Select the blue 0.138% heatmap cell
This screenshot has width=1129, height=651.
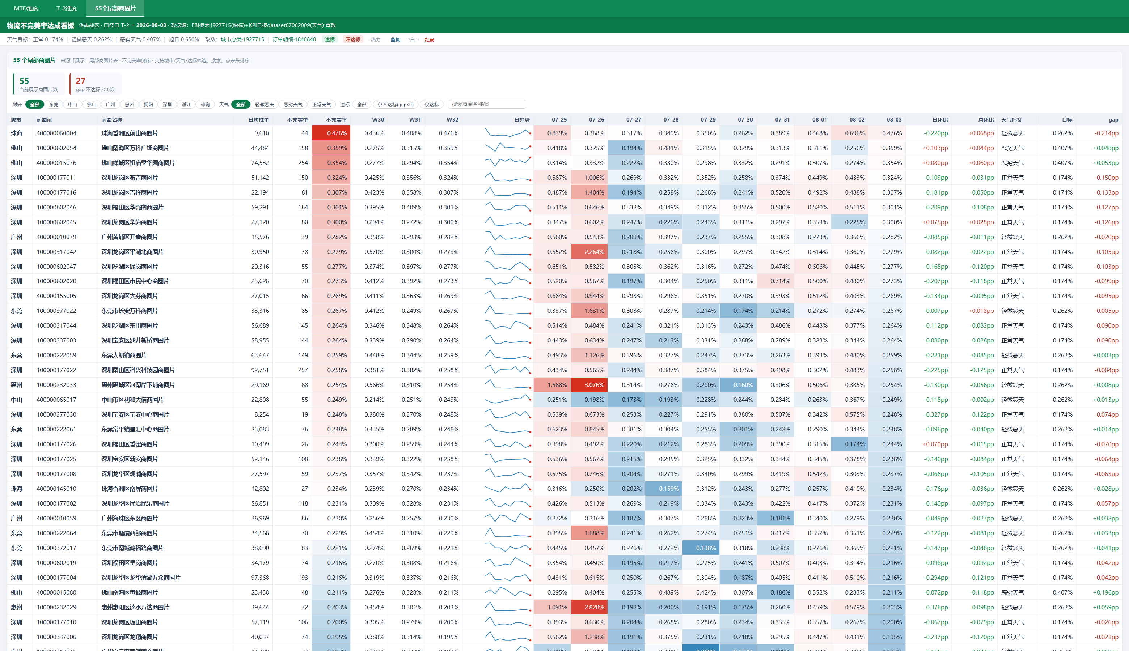tap(701, 548)
